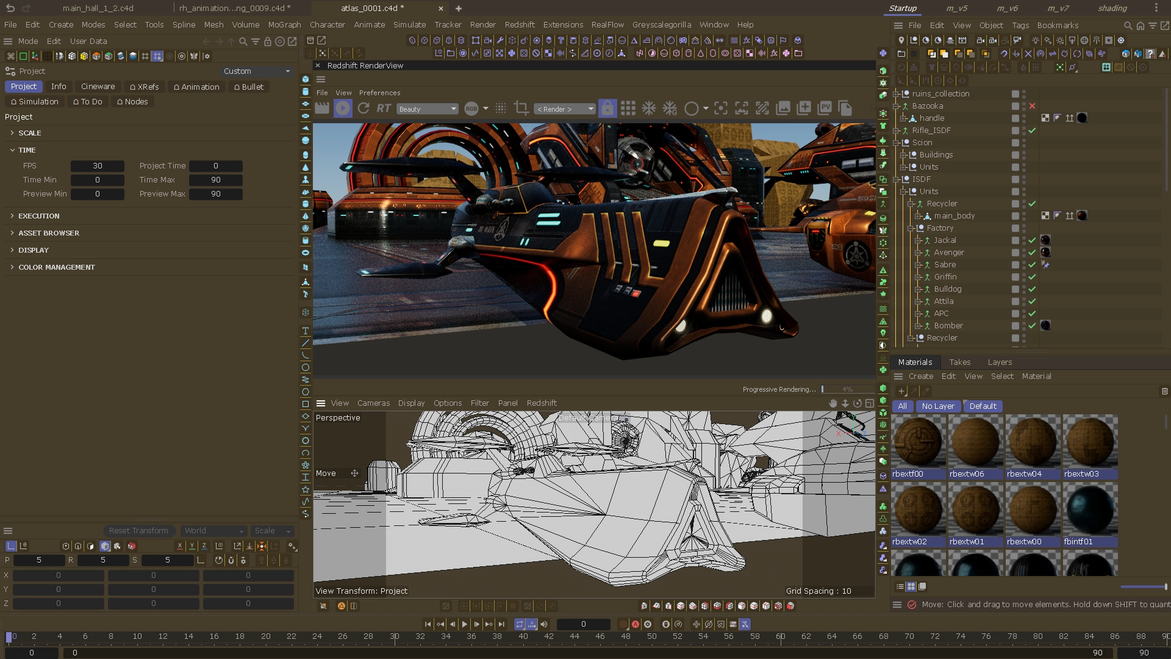Expand the ruins_collection tree item
Viewport: 1171px width, 659px height.
tap(897, 94)
